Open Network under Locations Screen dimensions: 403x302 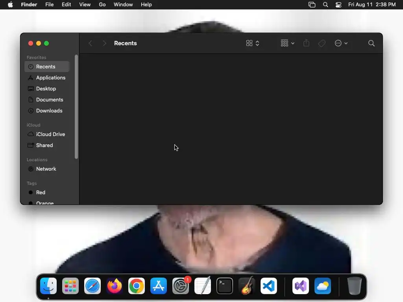tap(47, 169)
